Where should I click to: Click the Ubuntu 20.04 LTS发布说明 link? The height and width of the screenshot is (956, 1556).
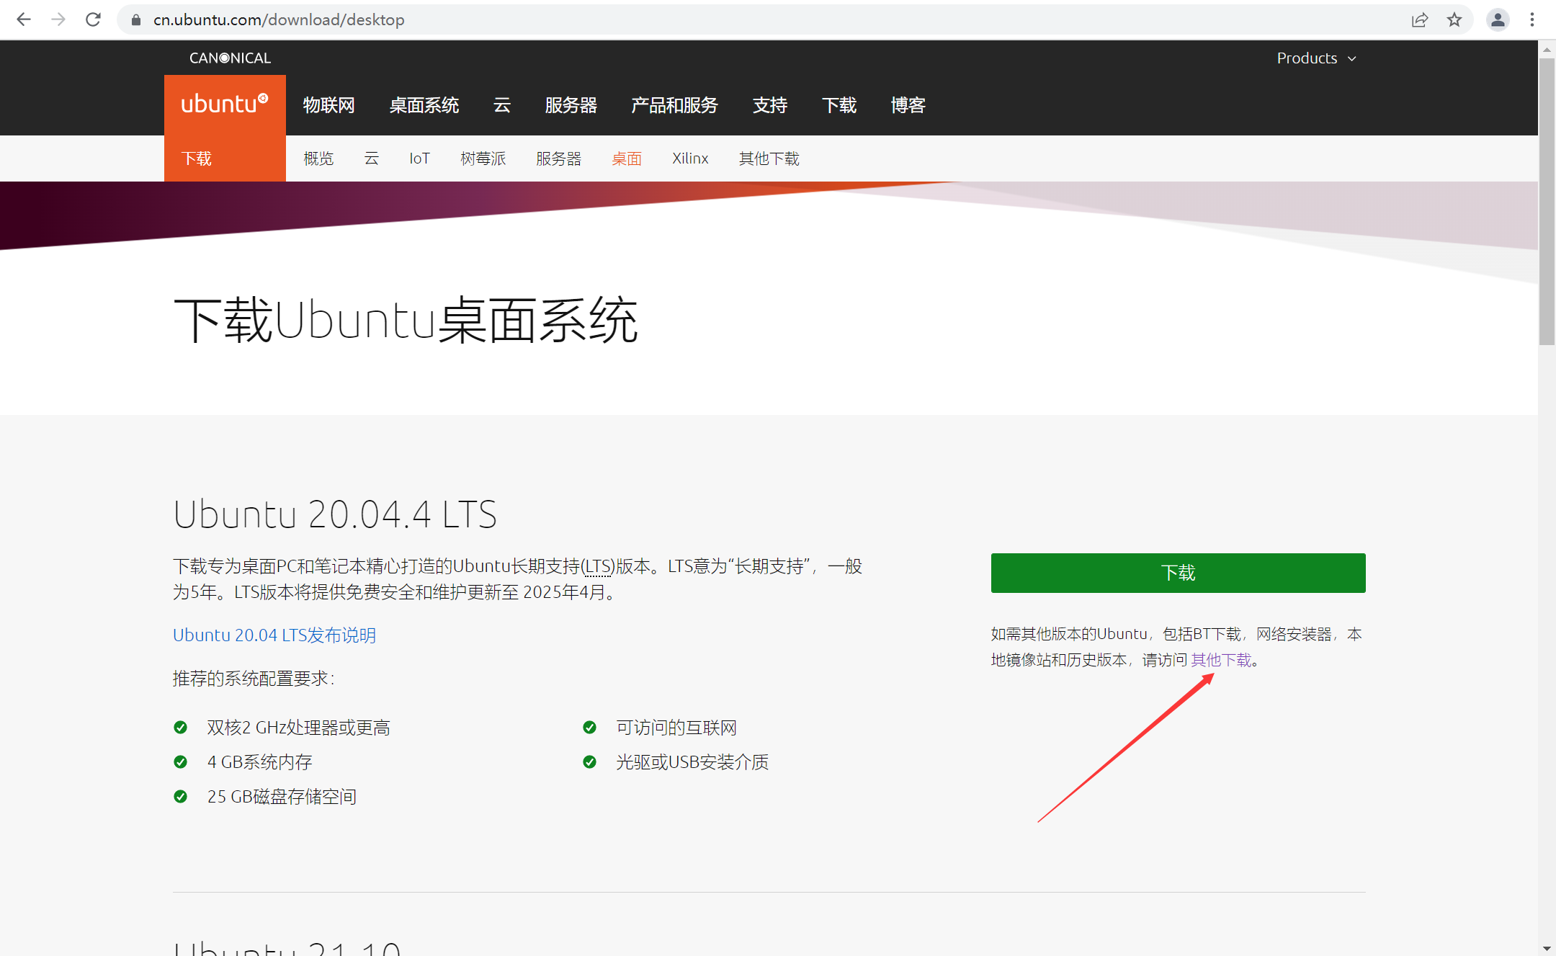274,635
